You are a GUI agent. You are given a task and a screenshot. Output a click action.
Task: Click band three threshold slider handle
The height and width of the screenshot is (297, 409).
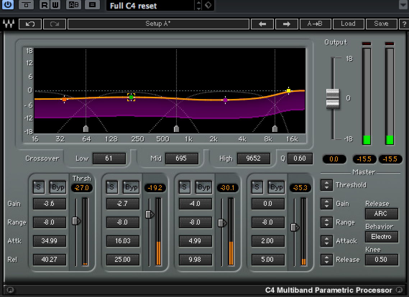(222, 223)
